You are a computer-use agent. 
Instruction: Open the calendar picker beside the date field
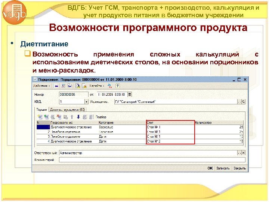[130, 94]
